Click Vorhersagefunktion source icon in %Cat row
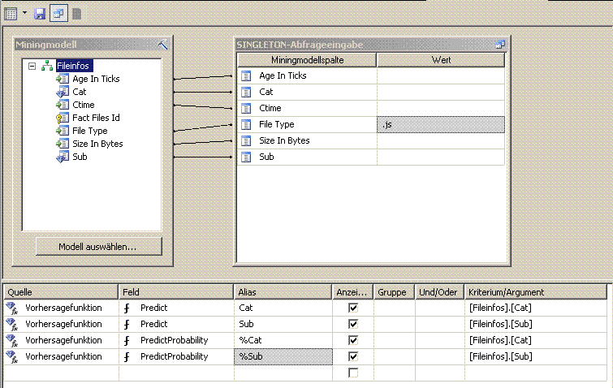 point(12,341)
